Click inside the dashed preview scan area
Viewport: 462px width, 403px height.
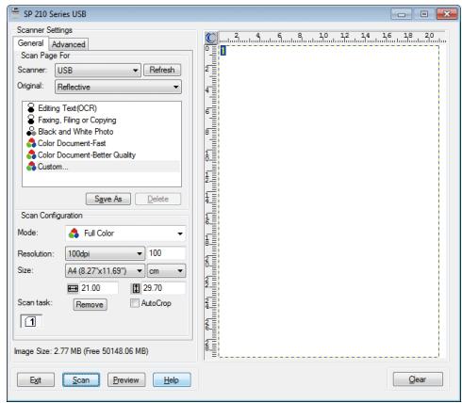pyautogui.click(x=329, y=201)
